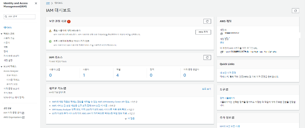
Task: Open SCP(서비스 제어 정책) in the sidebar
Action: [x=14, y=97]
